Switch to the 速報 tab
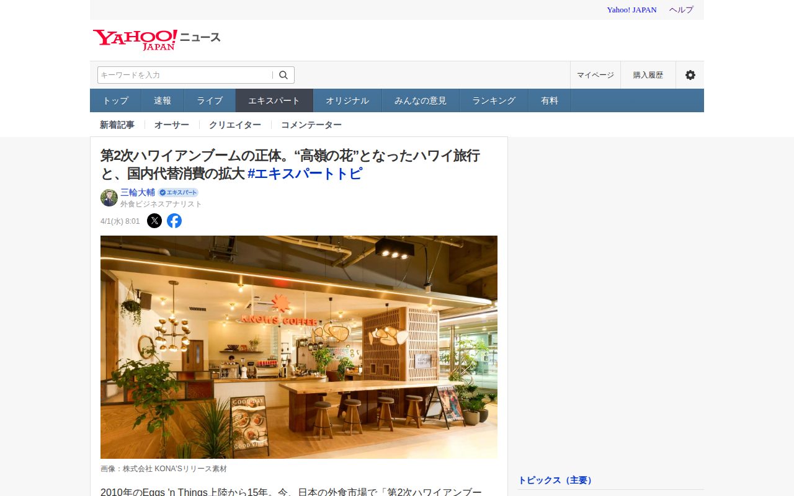Viewport: 794px width, 496px height. [x=163, y=100]
